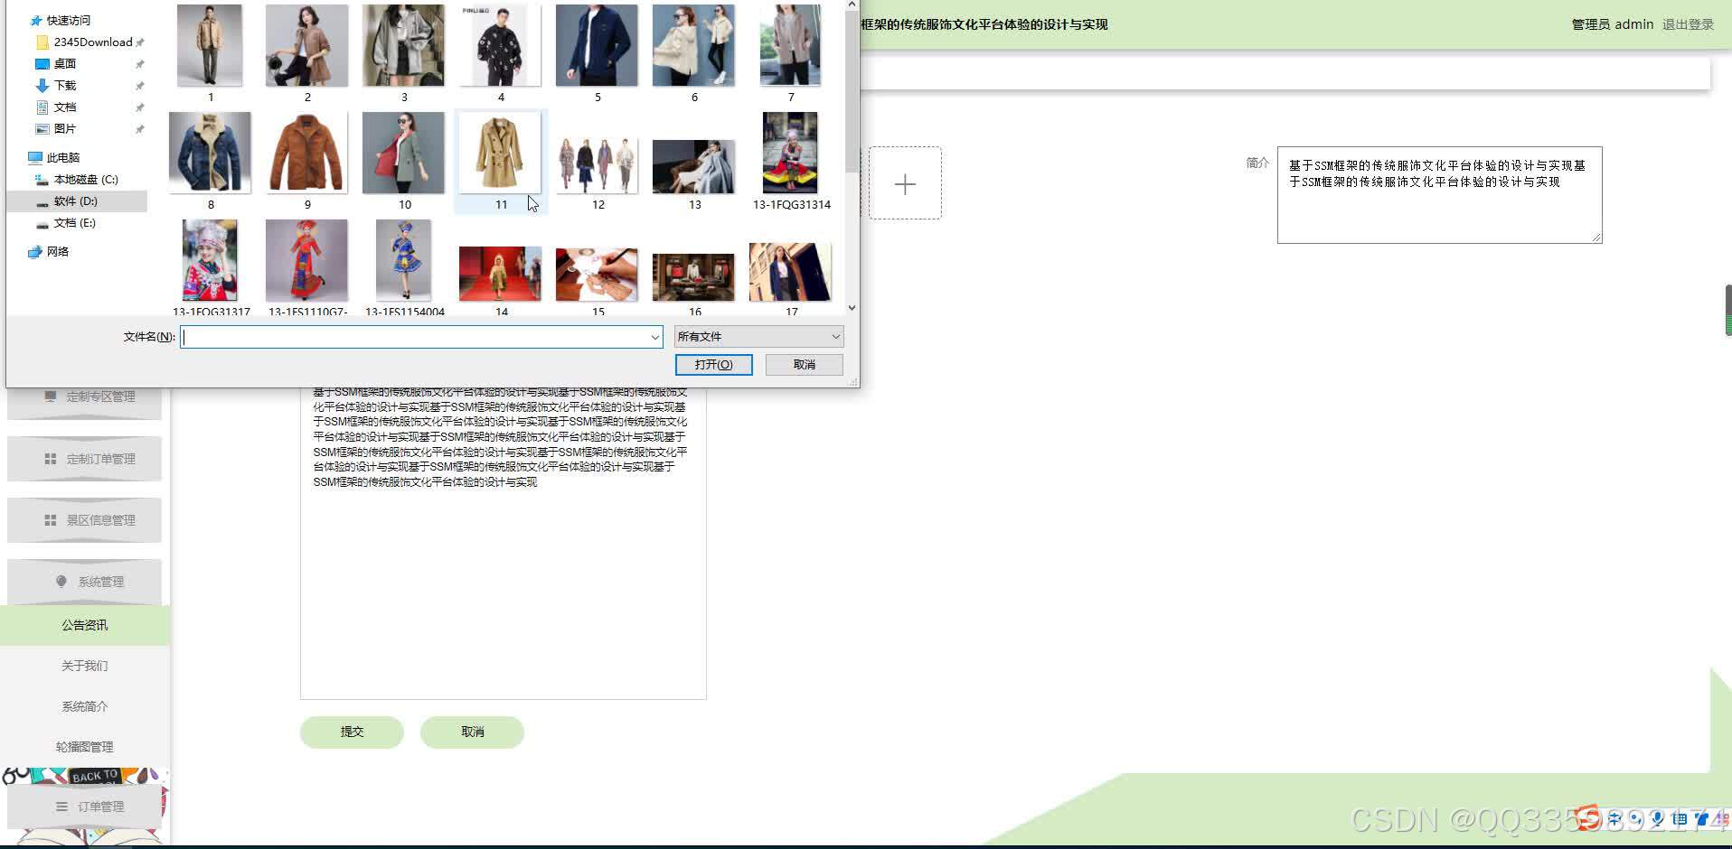Select 轮播图管理 submenu item
The width and height of the screenshot is (1732, 849).
point(85,747)
